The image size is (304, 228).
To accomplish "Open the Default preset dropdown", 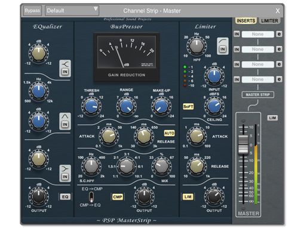I will pos(72,11).
